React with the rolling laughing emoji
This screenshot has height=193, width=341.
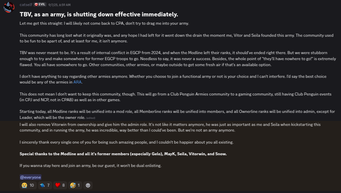tap(75, 185)
